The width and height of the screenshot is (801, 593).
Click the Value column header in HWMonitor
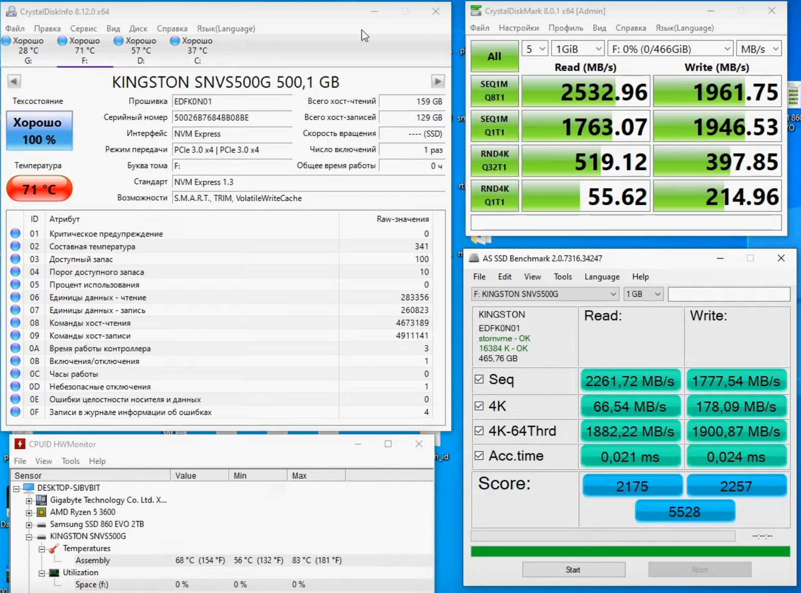click(x=200, y=476)
